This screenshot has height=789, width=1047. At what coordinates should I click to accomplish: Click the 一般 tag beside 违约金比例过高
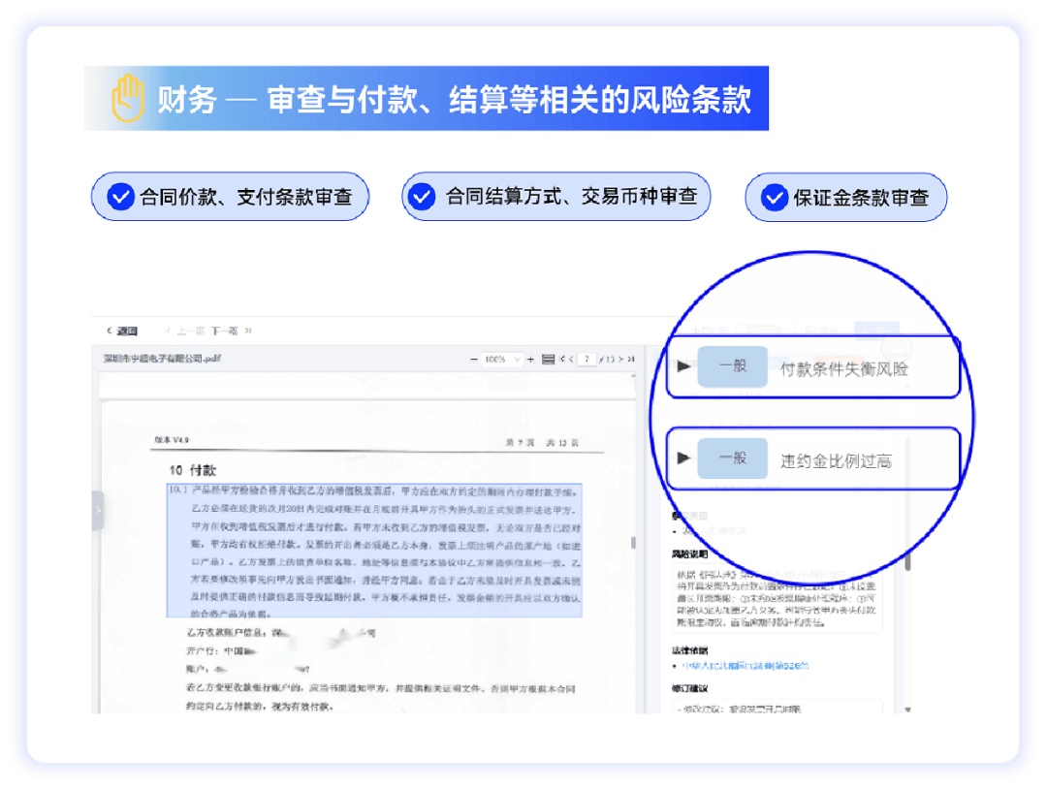point(733,458)
